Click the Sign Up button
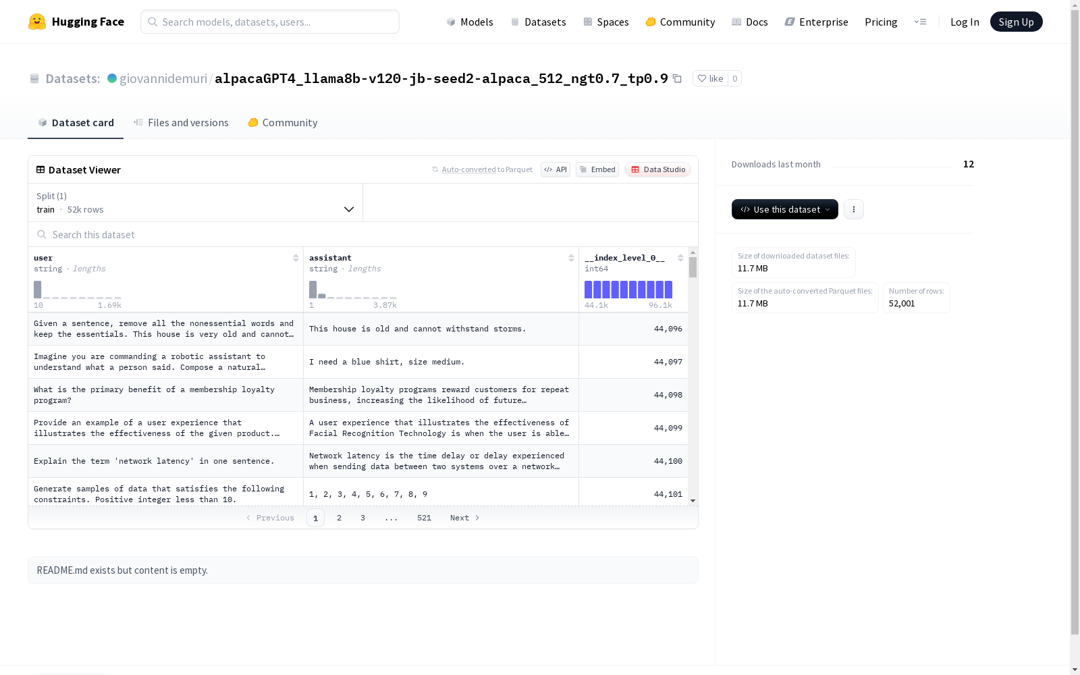The width and height of the screenshot is (1080, 675). click(x=1016, y=22)
